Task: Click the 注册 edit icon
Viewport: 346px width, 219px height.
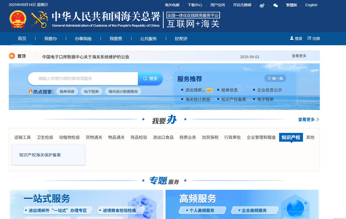Action: point(309,38)
